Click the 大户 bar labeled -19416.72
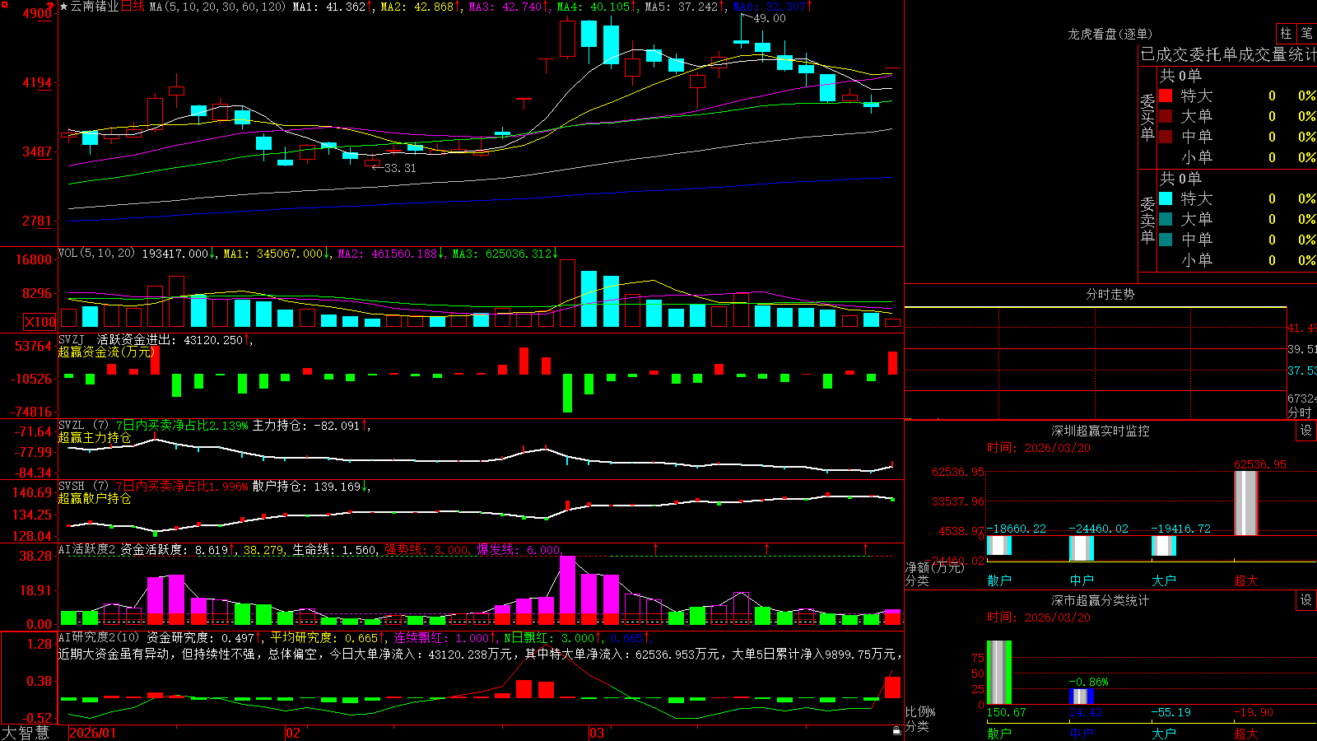1317x741 pixels. [x=1164, y=546]
